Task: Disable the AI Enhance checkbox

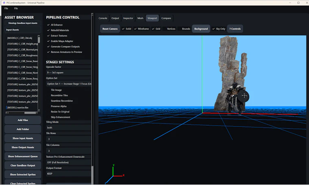Action: pyautogui.click(x=55, y=25)
